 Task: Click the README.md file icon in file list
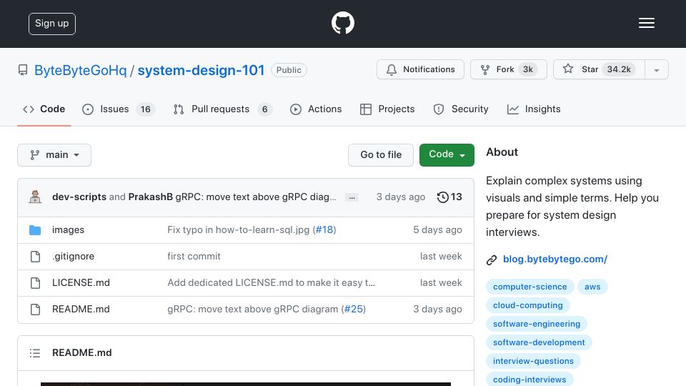[35, 310]
